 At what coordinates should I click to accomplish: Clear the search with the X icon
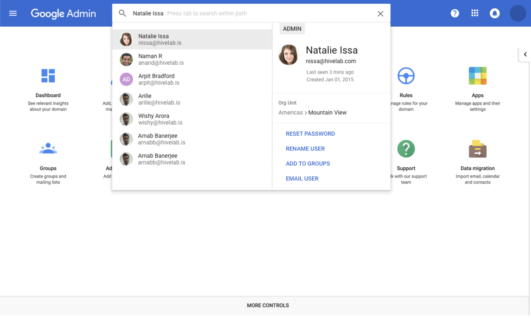coord(380,13)
